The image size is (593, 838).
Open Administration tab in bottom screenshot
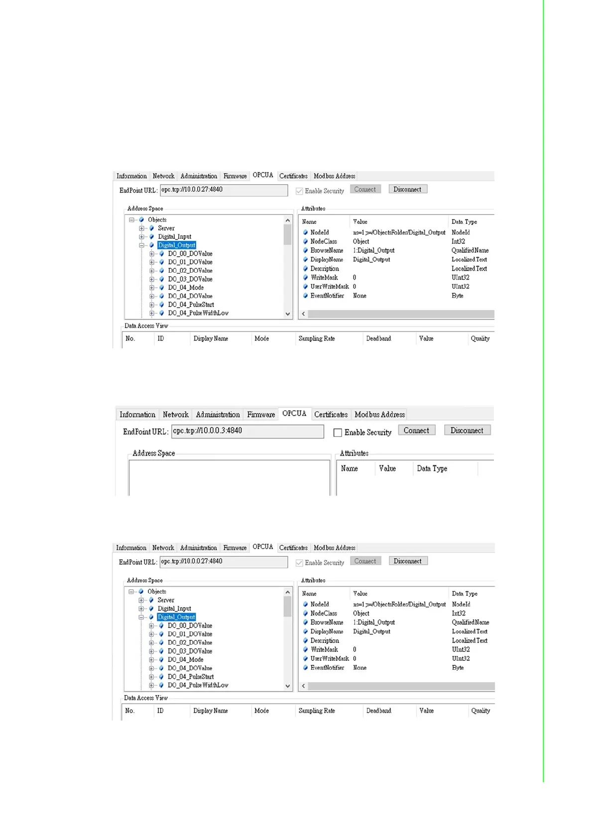pyautogui.click(x=199, y=548)
